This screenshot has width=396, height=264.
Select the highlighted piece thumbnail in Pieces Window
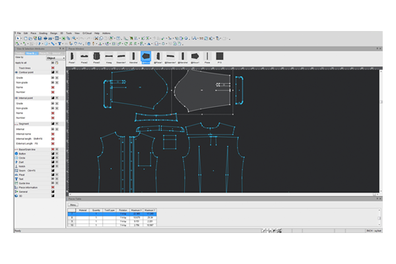[146, 57]
